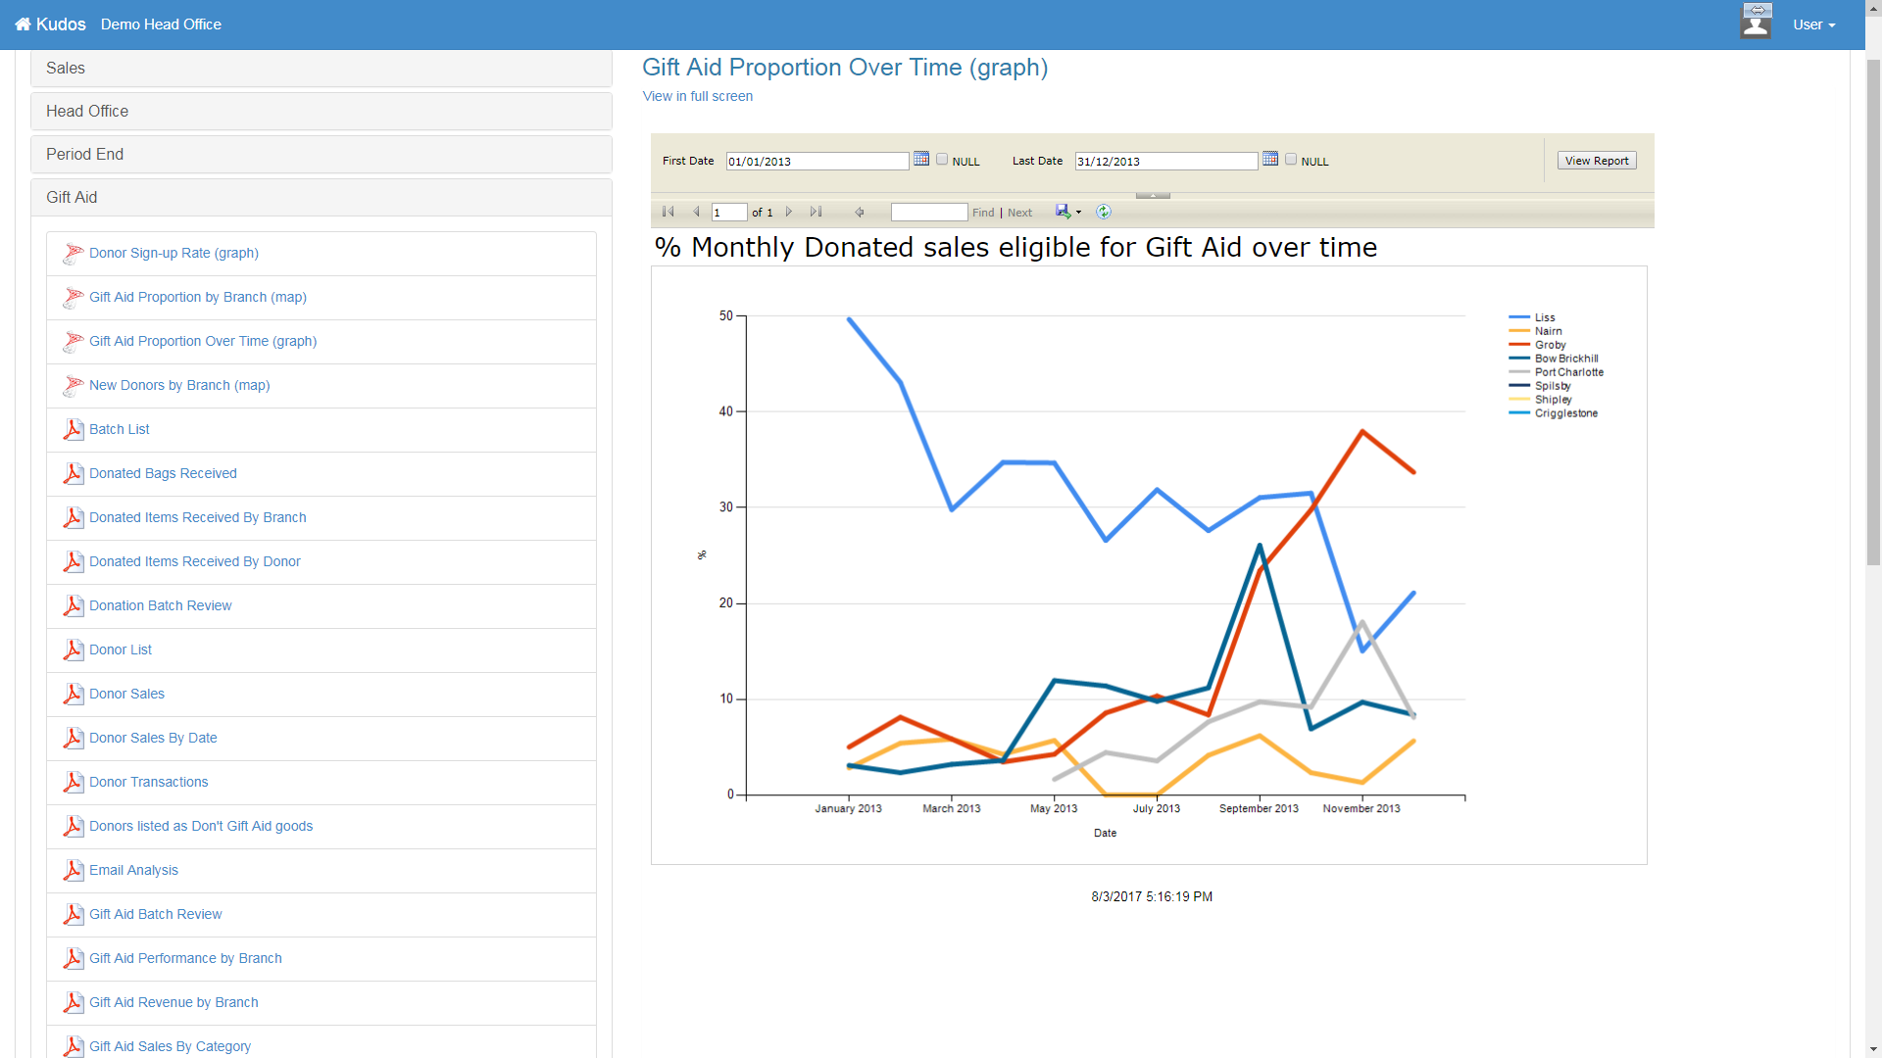Click the back to parent report arrow
This screenshot has height=1058, width=1882.
coord(860,212)
